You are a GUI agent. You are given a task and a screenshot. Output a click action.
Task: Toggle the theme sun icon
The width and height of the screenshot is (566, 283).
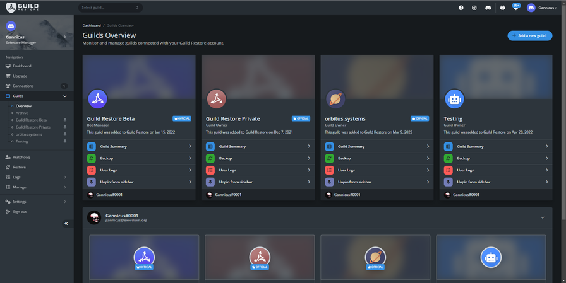pos(502,8)
